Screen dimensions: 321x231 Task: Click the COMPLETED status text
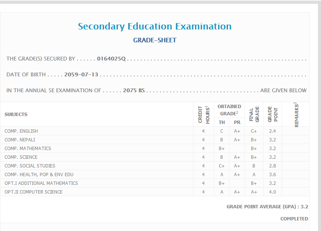294,219
